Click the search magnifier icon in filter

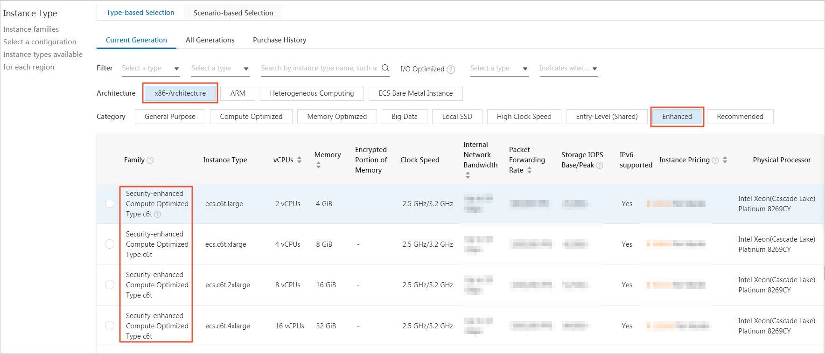pyautogui.click(x=385, y=68)
